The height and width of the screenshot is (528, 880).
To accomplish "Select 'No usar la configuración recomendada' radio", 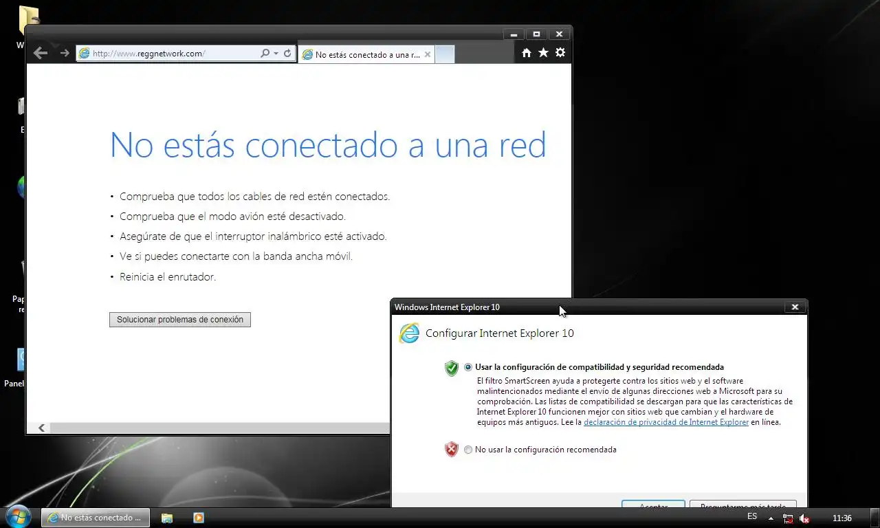I will click(x=468, y=450).
